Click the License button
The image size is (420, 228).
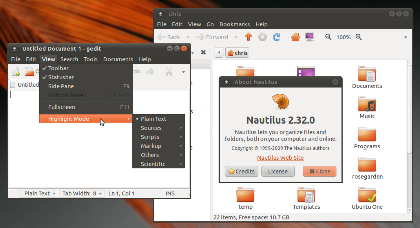click(x=278, y=171)
